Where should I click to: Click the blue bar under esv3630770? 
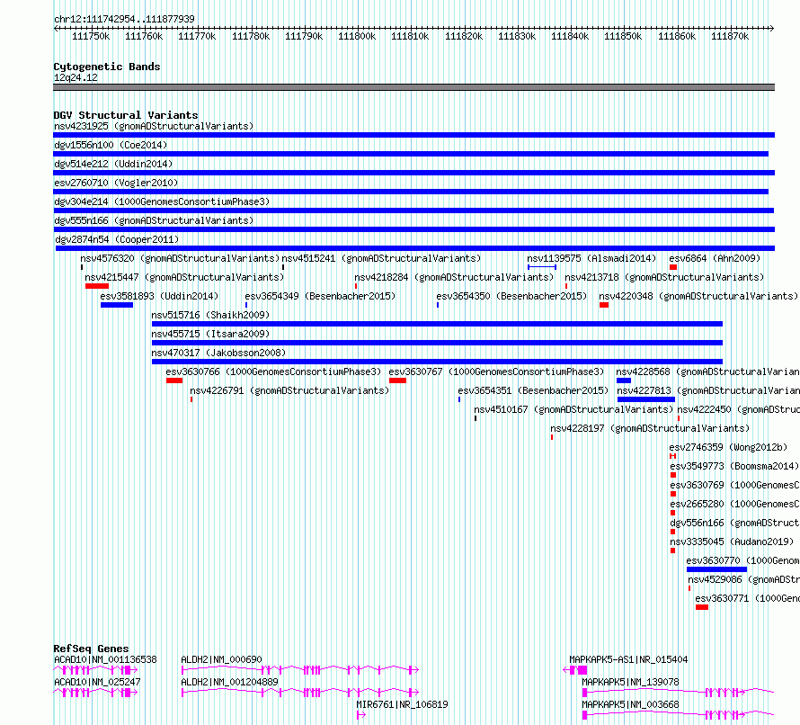pos(716,569)
